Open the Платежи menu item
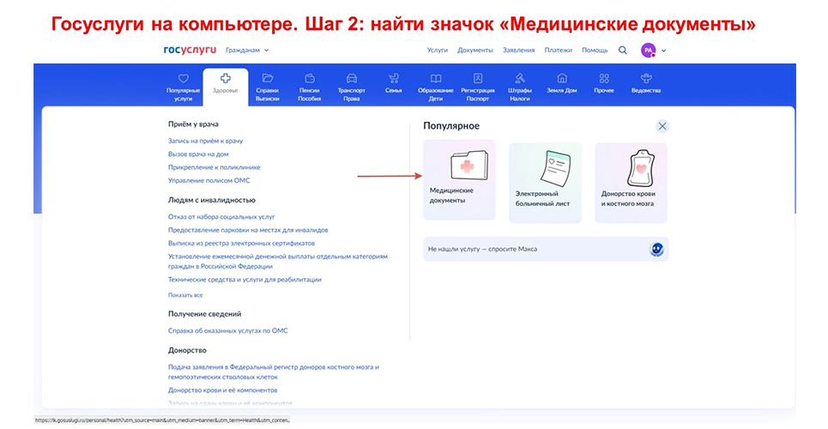828x429 pixels. coord(558,51)
